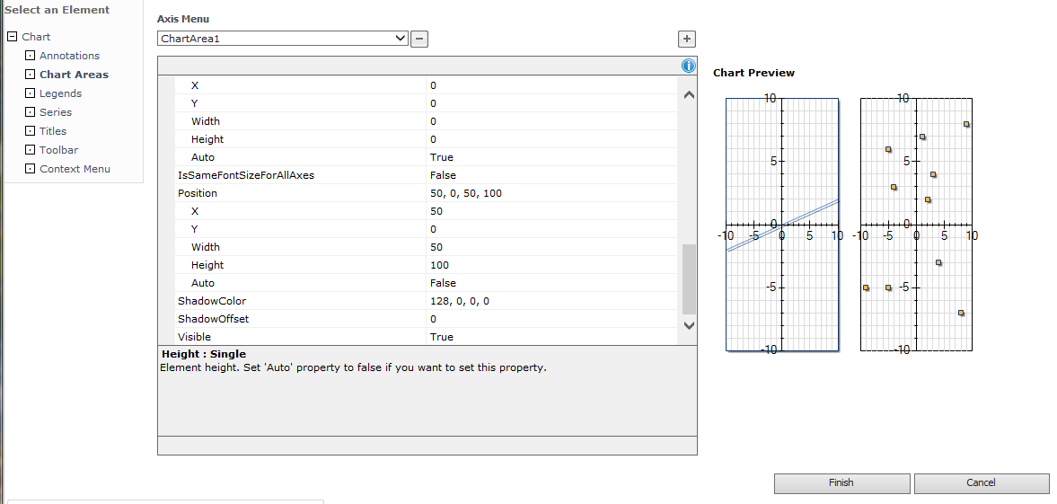This screenshot has width=1057, height=504.
Task: Click the property grid scroll up arrow
Action: tap(688, 95)
